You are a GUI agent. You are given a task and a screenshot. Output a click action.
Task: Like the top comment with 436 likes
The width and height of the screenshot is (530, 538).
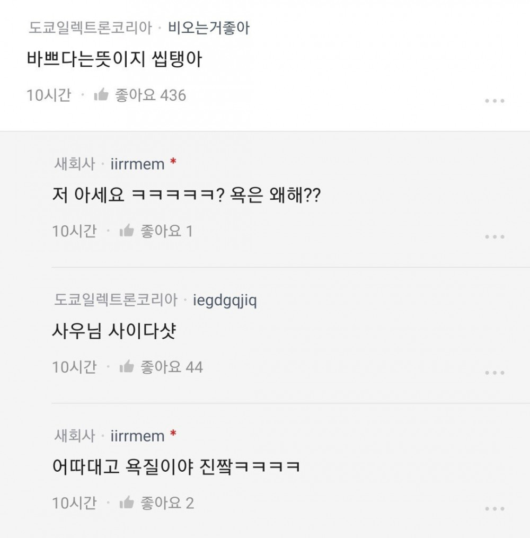tap(101, 95)
